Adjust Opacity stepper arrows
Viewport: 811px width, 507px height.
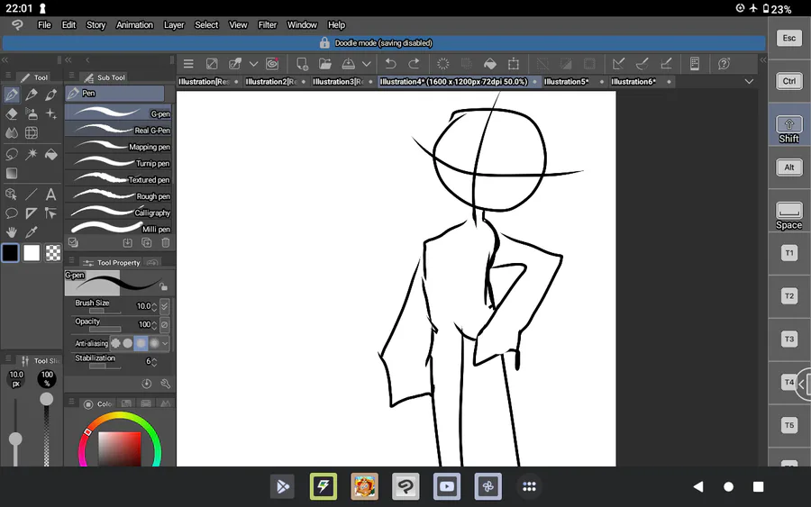tap(154, 325)
